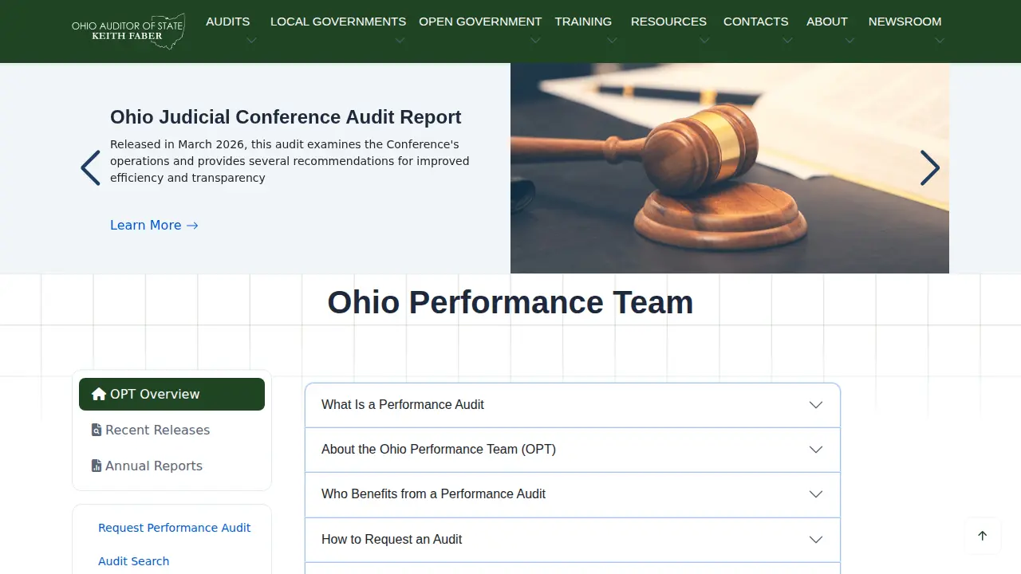Open the Local Governments menu
Viewport: 1021px width, 574px height.
338,22
